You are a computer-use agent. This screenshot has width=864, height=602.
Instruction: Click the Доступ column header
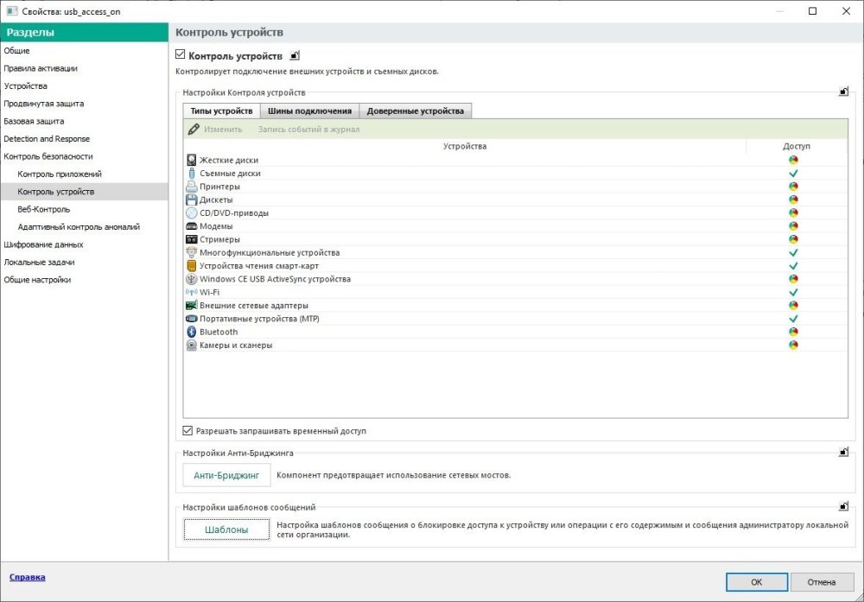pos(797,146)
